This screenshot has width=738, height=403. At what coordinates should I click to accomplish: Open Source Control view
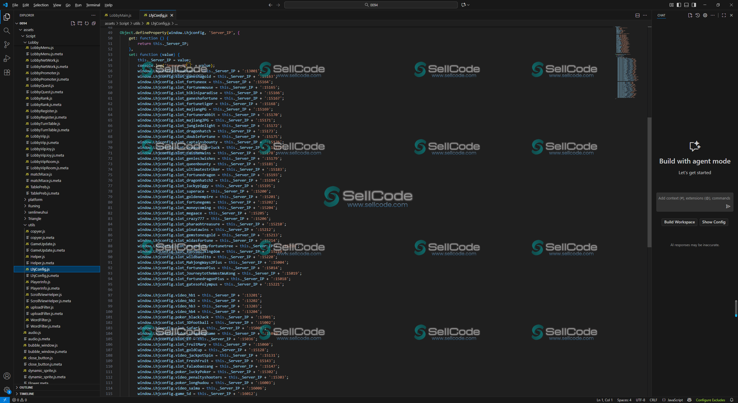tap(7, 44)
